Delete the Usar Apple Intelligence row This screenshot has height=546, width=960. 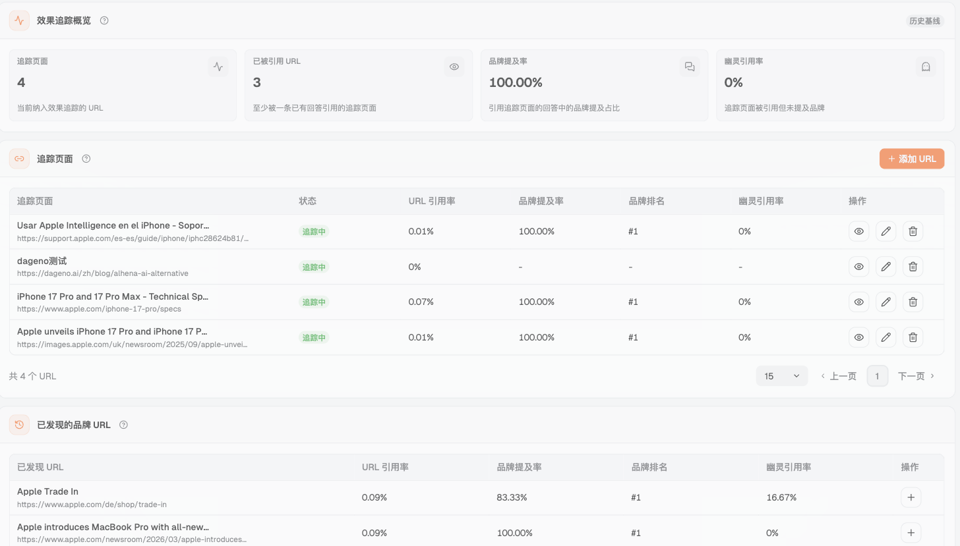[x=913, y=231]
